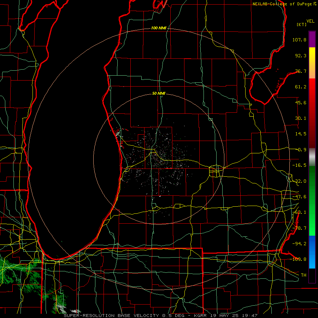Click the 30.1 velocity scale value
The image size is (318, 318).
tap(301, 118)
